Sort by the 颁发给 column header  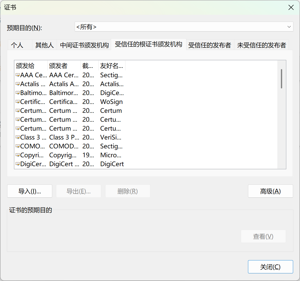(31, 66)
